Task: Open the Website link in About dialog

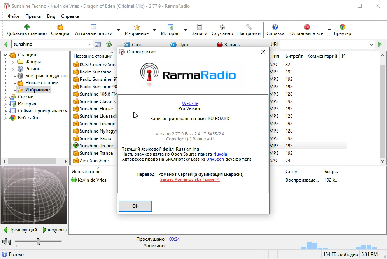Action: pyautogui.click(x=190, y=103)
